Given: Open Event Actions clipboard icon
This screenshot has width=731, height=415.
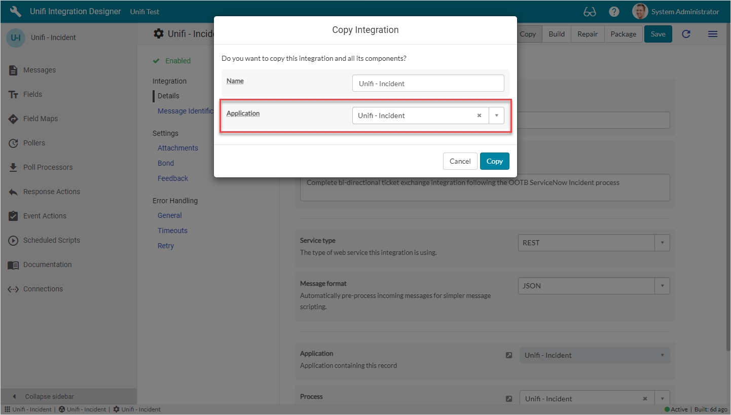Looking at the screenshot, I should [x=14, y=216].
